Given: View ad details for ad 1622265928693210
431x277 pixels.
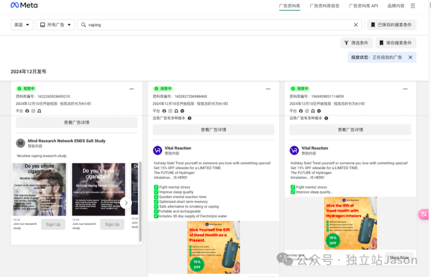Looking at the screenshot, I should point(77,122).
